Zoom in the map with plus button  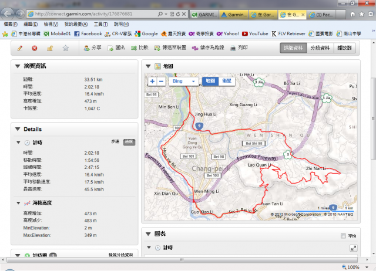(x=152, y=82)
